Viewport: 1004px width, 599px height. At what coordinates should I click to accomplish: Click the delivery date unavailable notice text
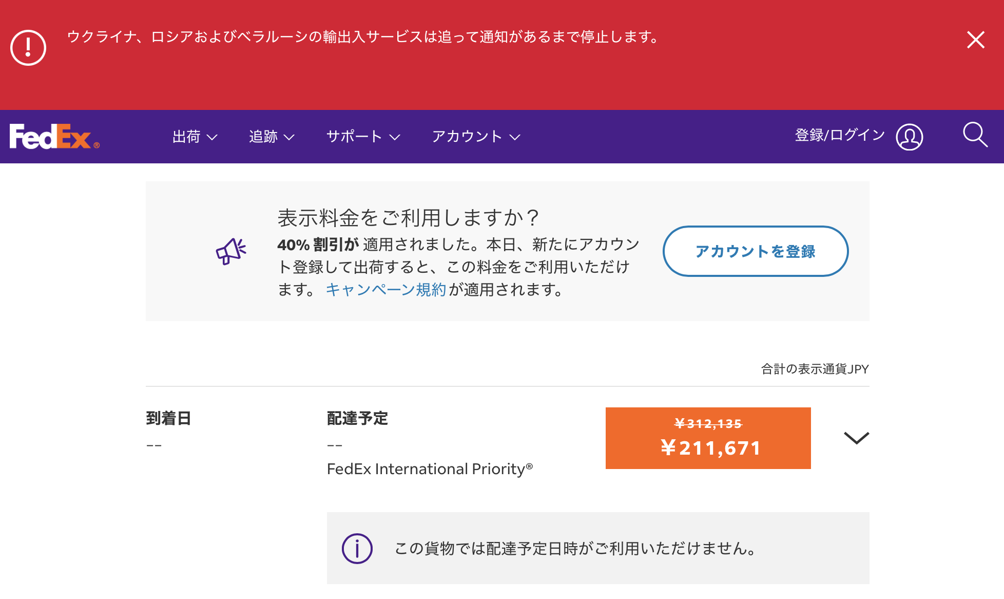[x=575, y=548]
